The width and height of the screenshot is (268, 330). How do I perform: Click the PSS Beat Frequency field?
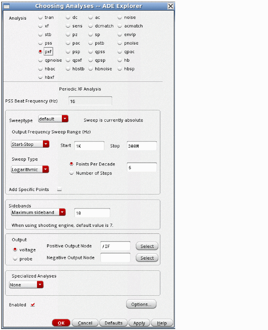coord(90,101)
